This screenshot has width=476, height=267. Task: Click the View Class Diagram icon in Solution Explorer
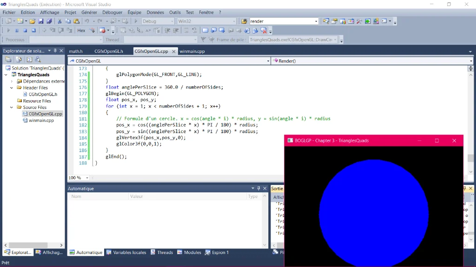tap(38, 59)
